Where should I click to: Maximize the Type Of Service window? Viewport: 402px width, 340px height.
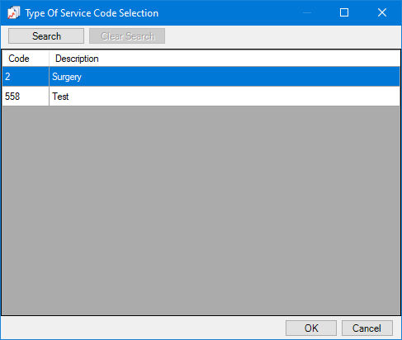pyautogui.click(x=344, y=12)
